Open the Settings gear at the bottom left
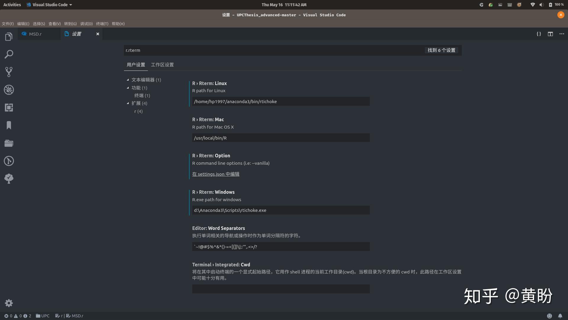Image resolution: width=568 pixels, height=320 pixels. (x=9, y=303)
